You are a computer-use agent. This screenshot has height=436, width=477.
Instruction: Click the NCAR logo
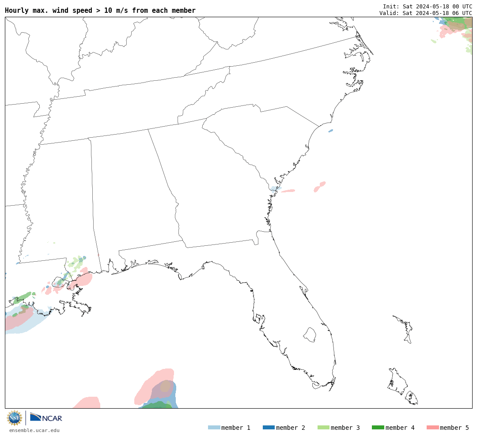(x=46, y=417)
